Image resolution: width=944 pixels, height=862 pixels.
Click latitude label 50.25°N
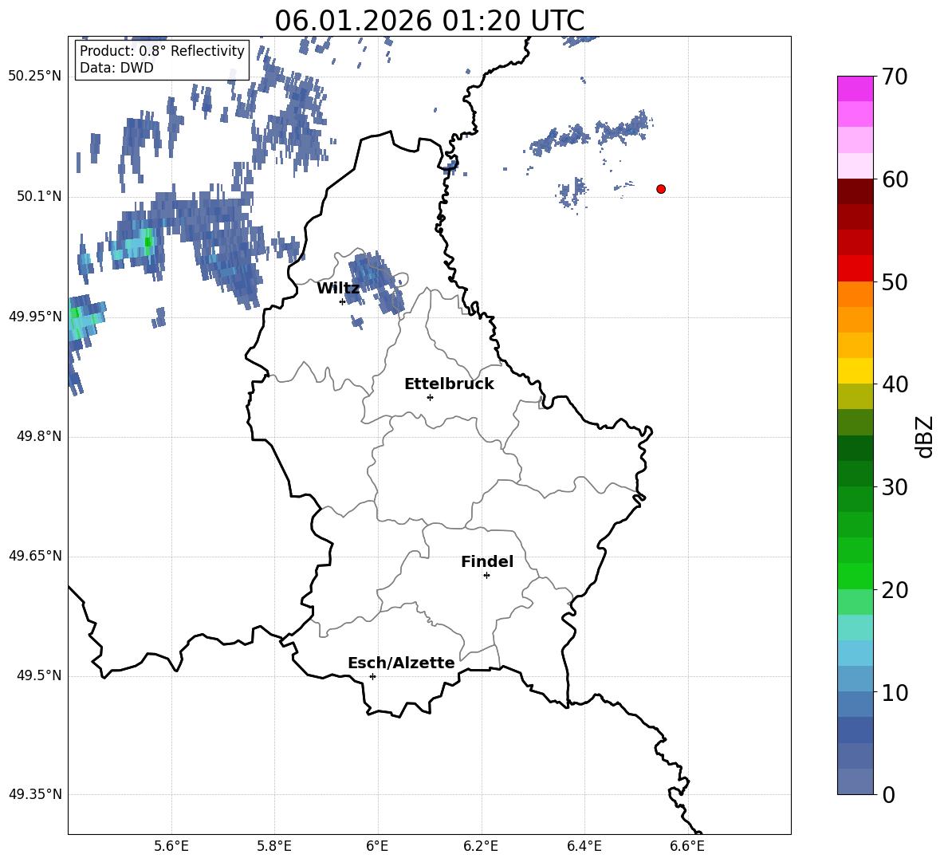pyautogui.click(x=35, y=76)
